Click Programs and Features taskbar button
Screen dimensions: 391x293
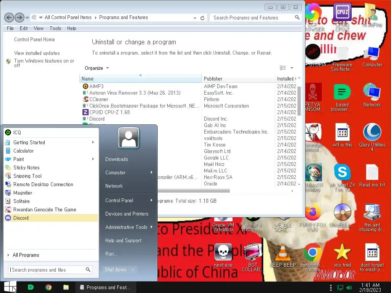click(x=106, y=287)
